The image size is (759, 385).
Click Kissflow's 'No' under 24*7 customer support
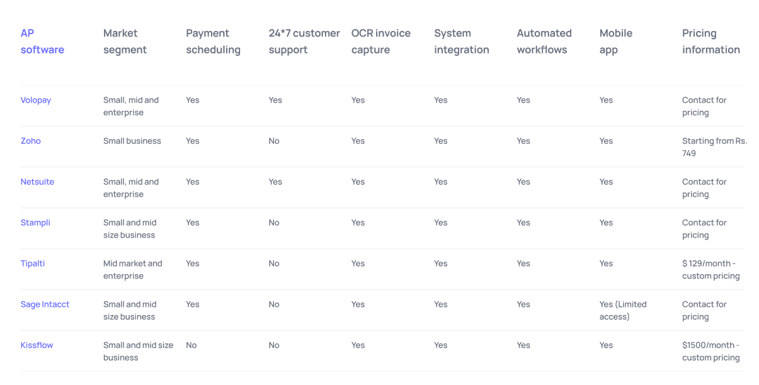(x=274, y=345)
